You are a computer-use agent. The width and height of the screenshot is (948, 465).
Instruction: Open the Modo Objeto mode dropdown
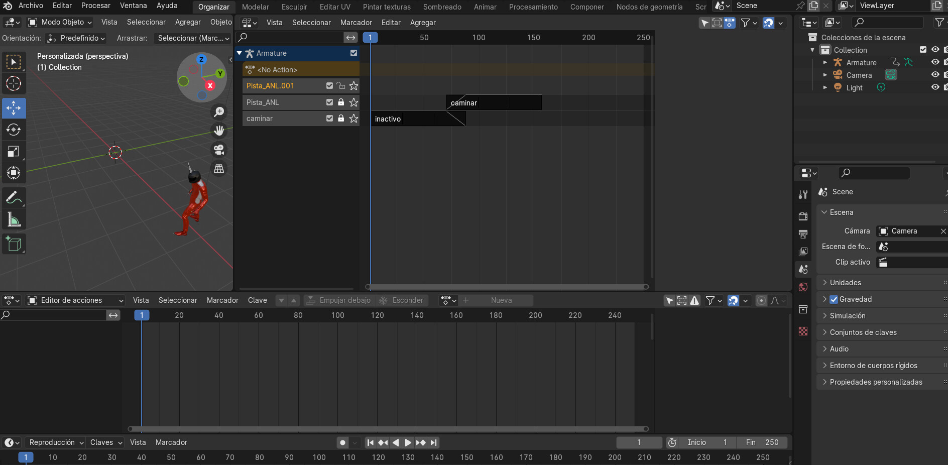59,22
